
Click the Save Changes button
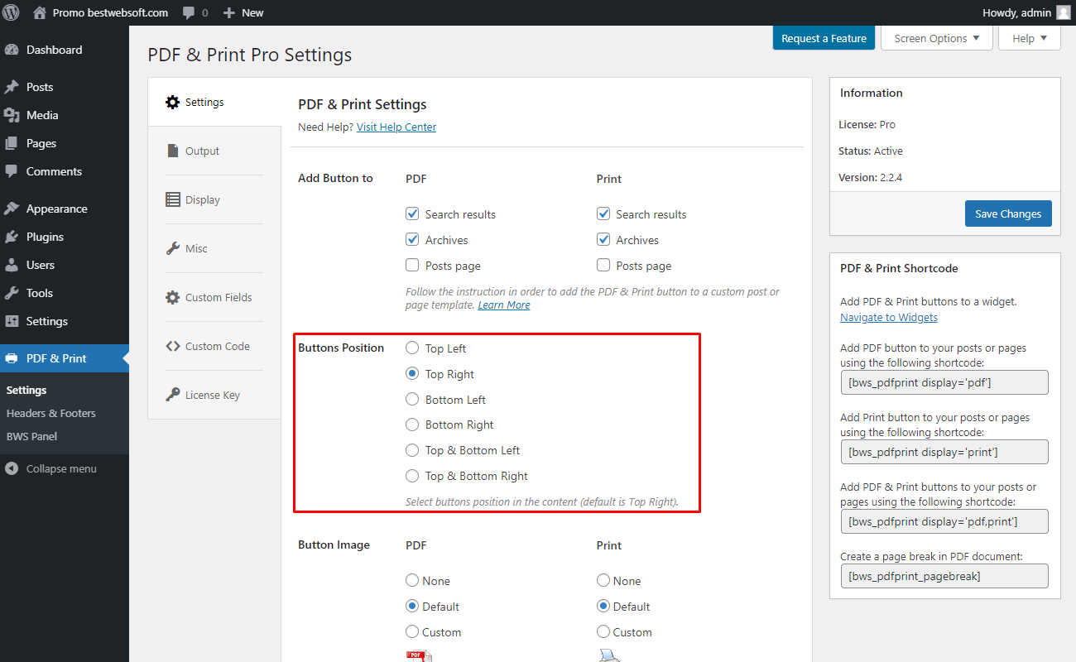1008,213
